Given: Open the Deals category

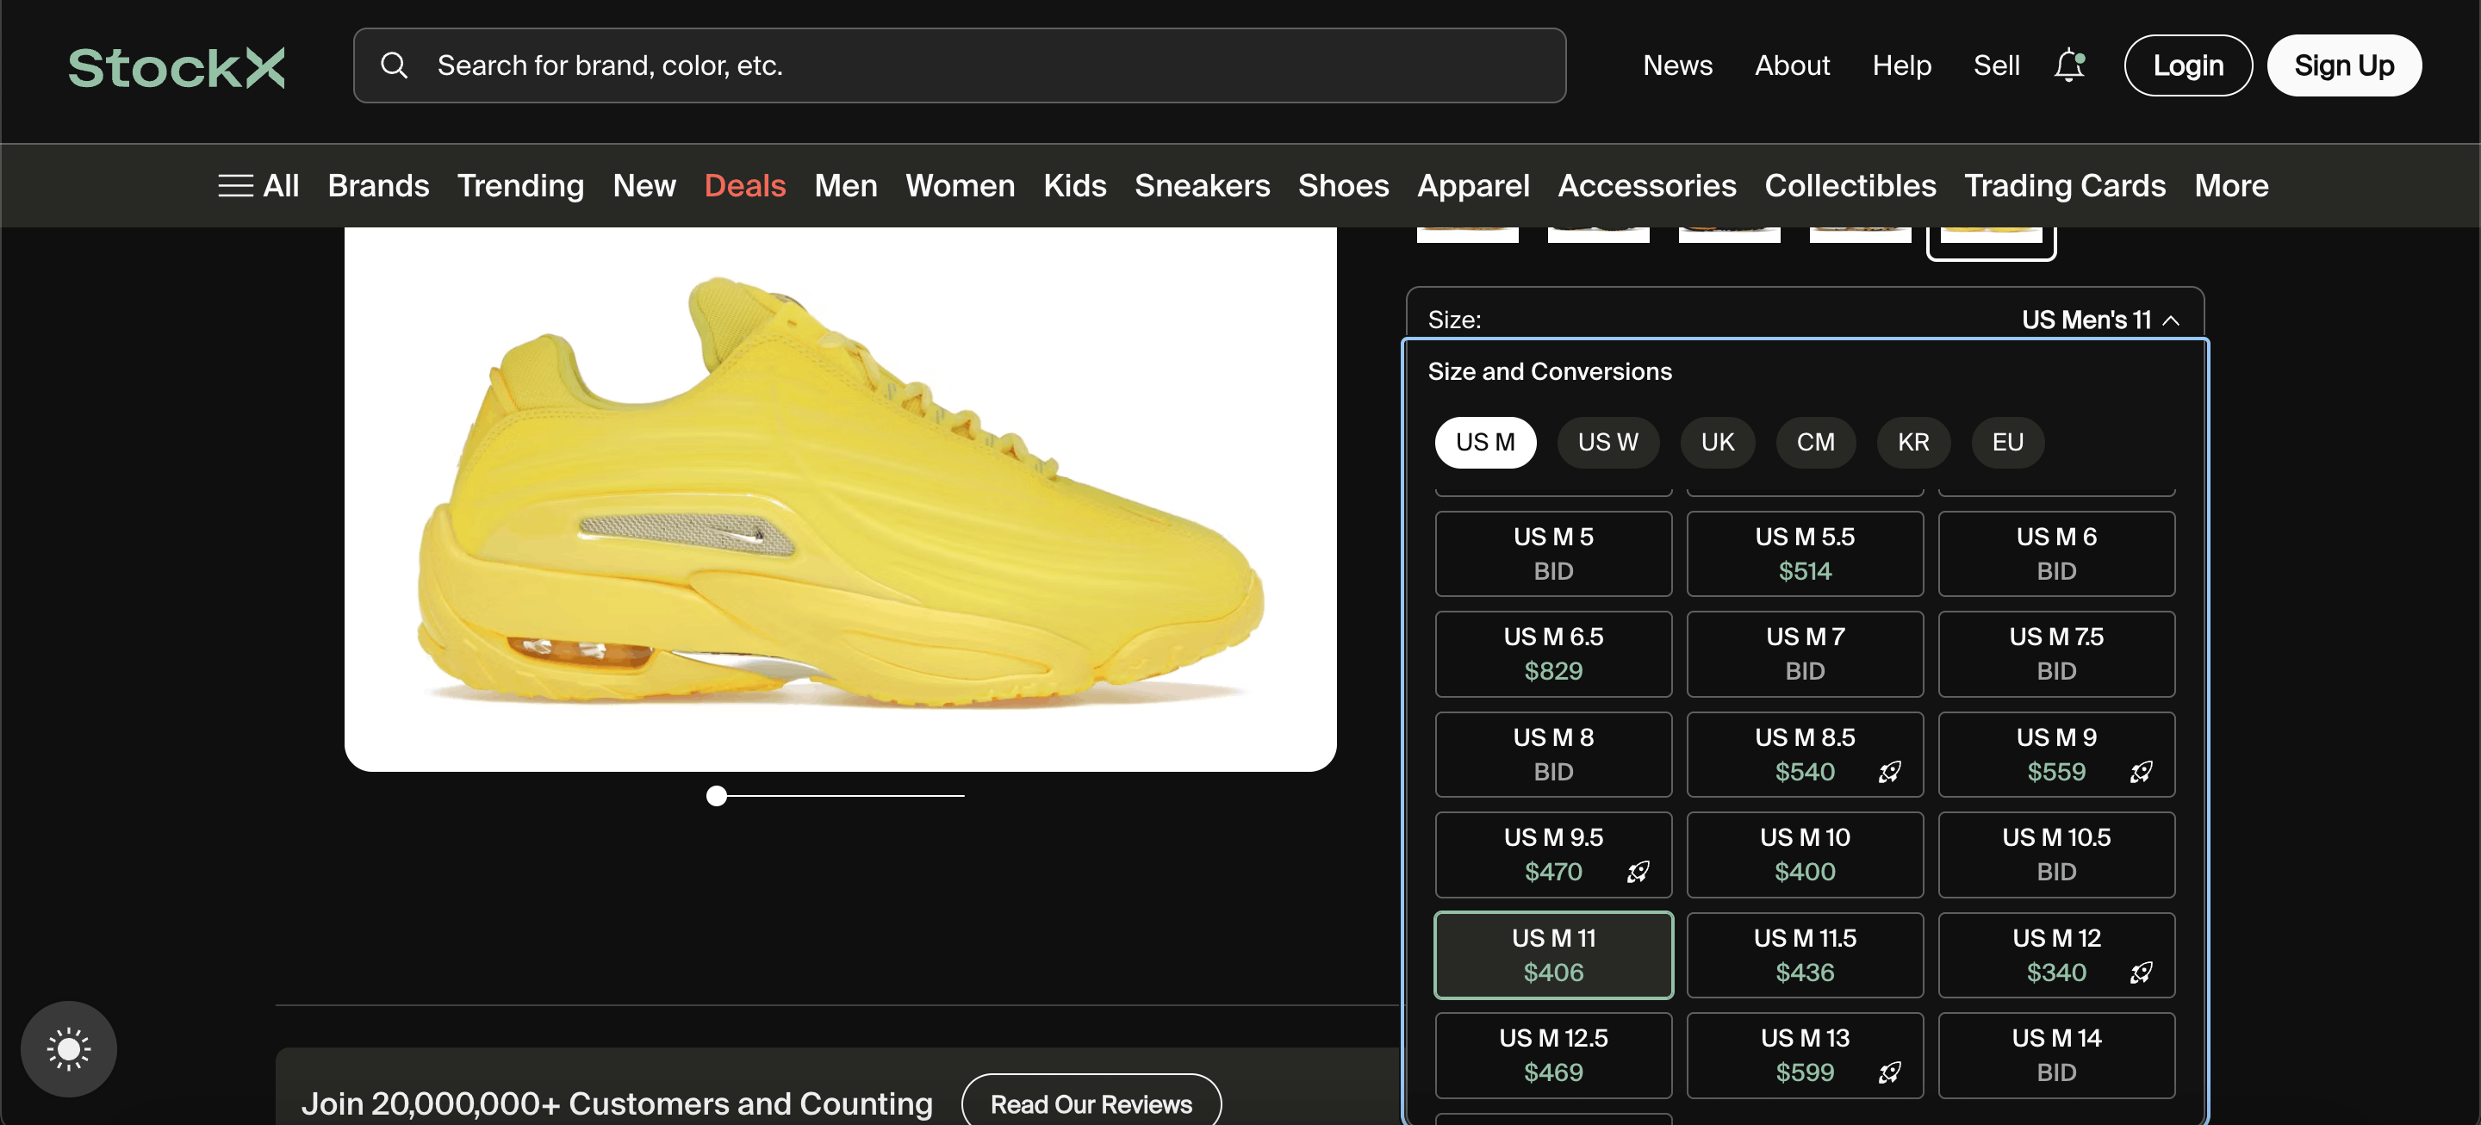Looking at the screenshot, I should coord(744,185).
